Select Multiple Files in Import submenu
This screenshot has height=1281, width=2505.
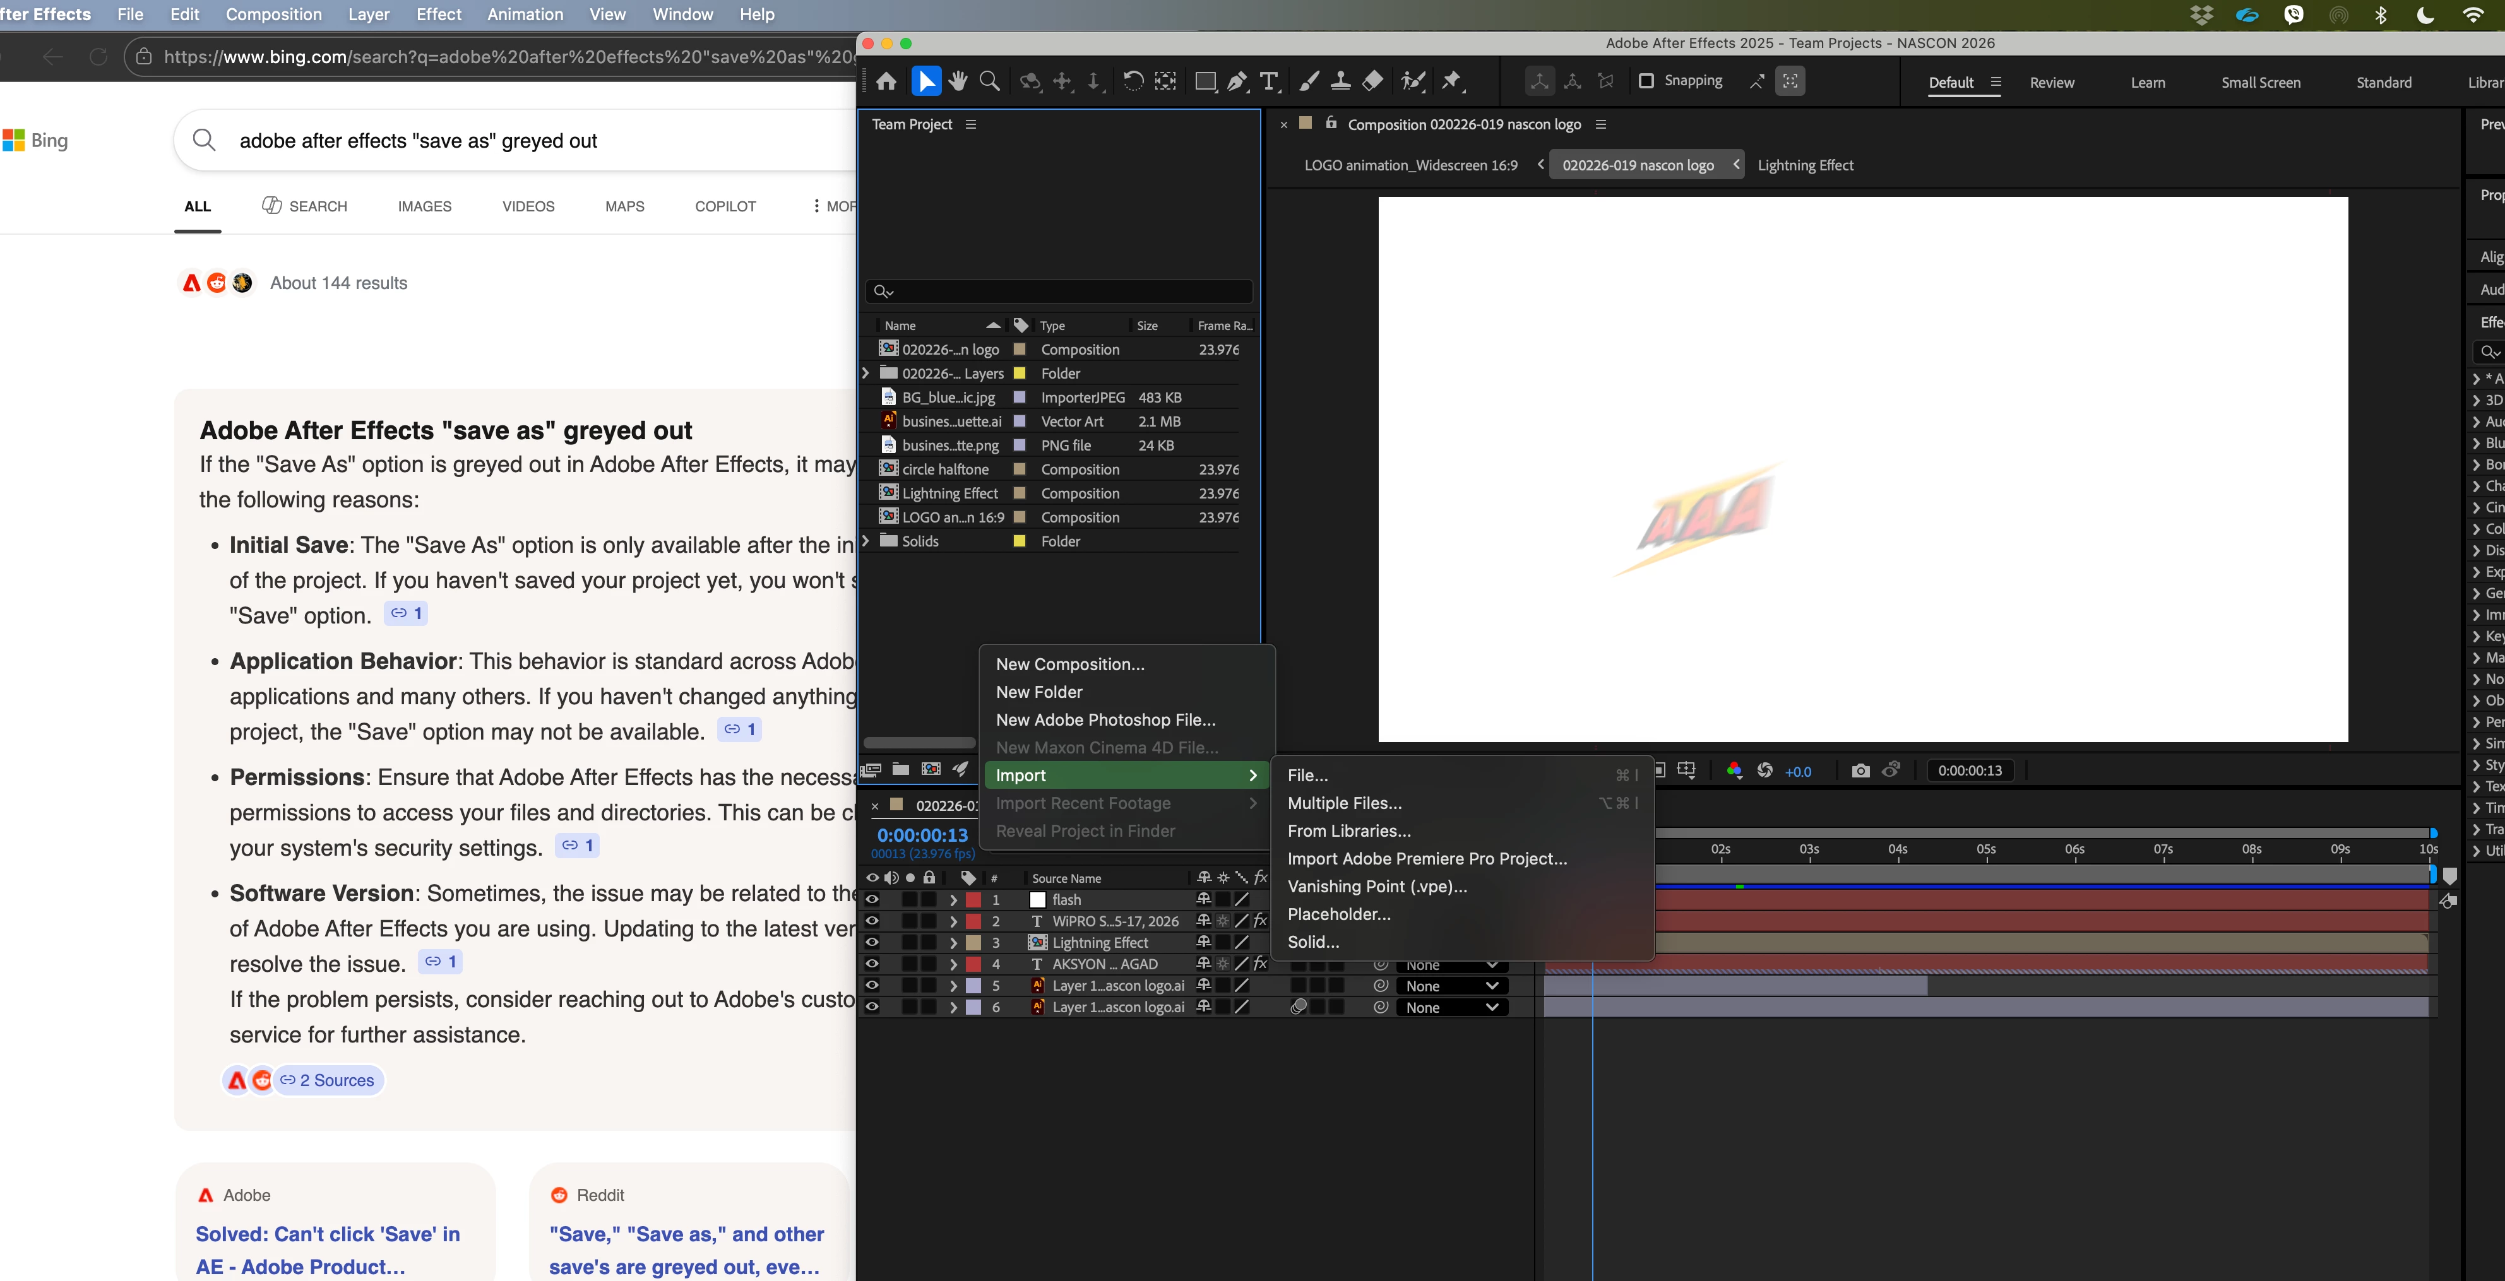tap(1344, 803)
